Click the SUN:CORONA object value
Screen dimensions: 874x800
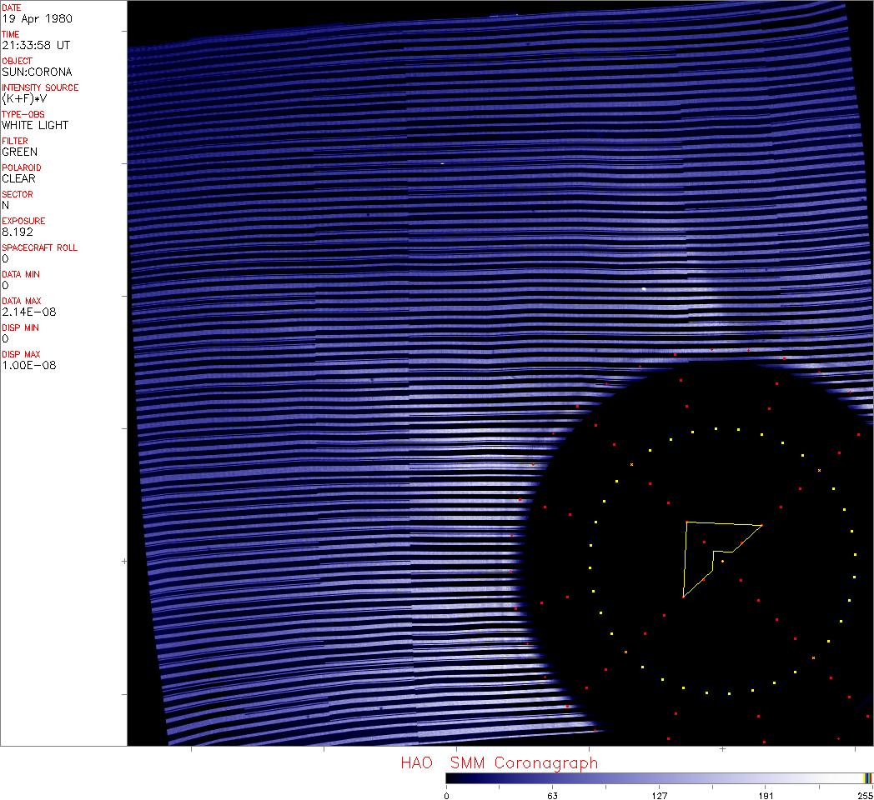tap(36, 72)
